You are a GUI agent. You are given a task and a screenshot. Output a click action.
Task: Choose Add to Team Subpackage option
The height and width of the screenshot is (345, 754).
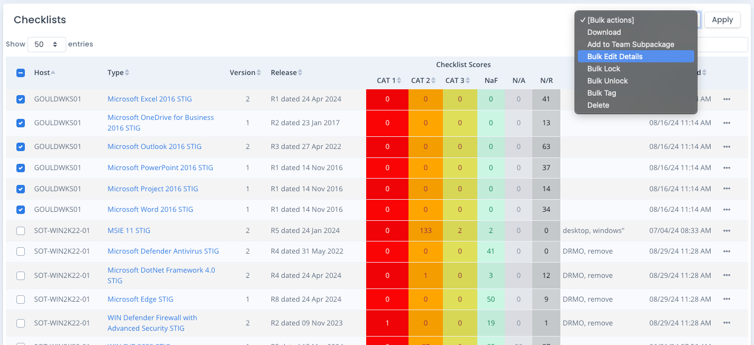click(x=636, y=44)
